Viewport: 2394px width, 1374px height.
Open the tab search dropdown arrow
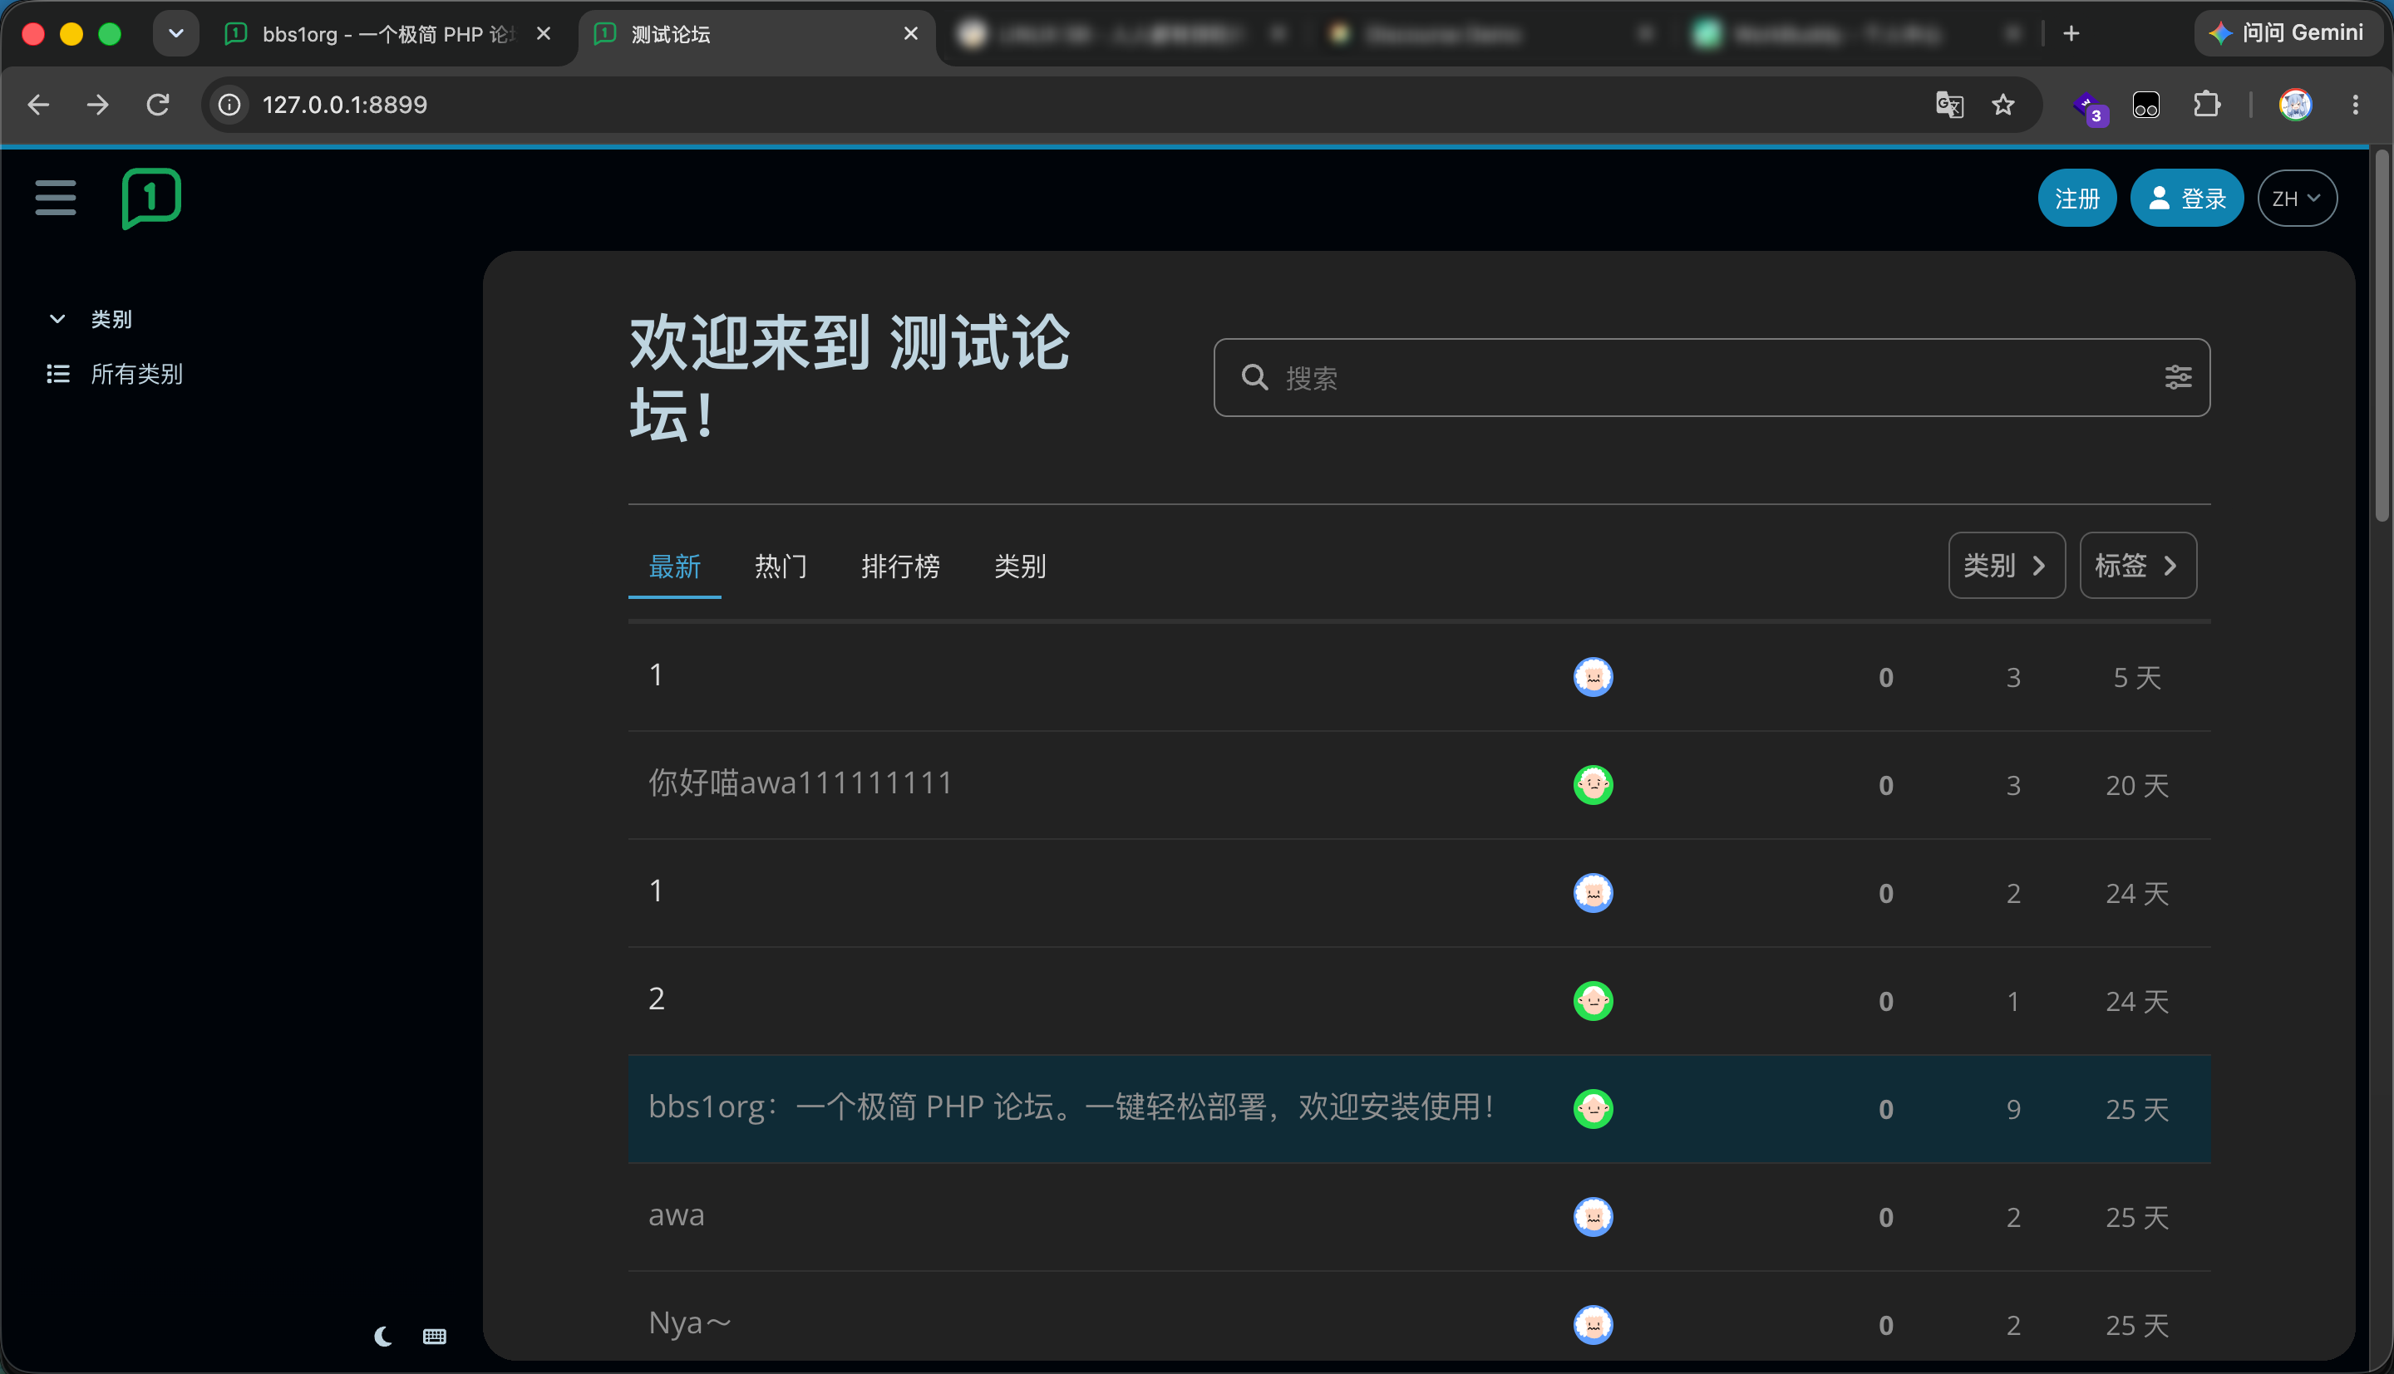point(175,34)
